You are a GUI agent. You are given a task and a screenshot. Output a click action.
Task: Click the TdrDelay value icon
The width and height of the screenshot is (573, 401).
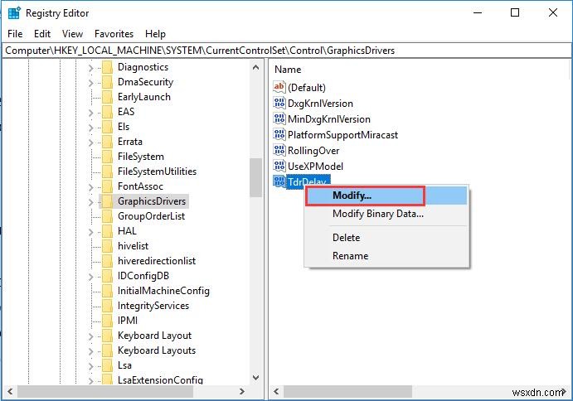point(279,181)
